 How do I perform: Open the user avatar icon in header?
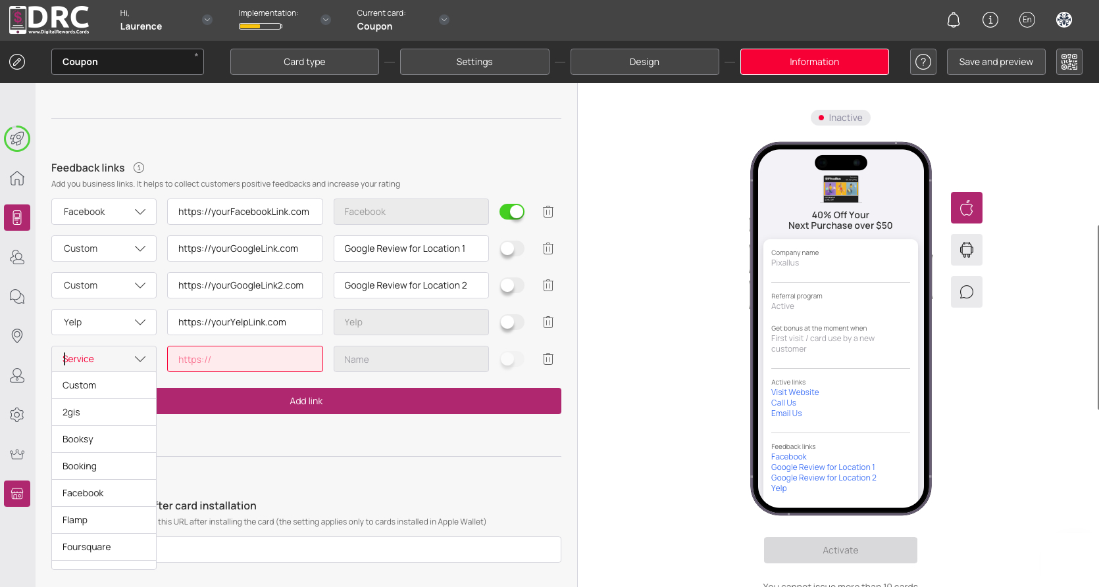[1063, 20]
